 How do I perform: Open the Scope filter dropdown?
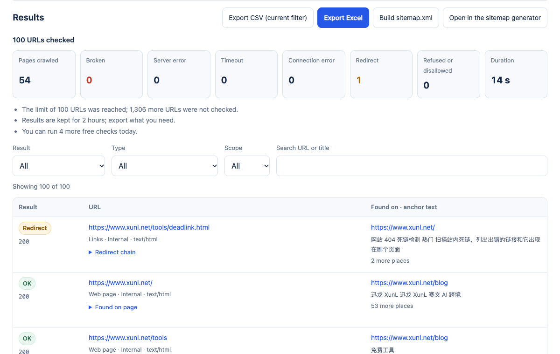(x=247, y=166)
